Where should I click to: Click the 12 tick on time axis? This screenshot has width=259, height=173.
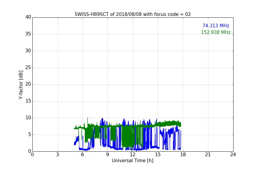point(132,155)
